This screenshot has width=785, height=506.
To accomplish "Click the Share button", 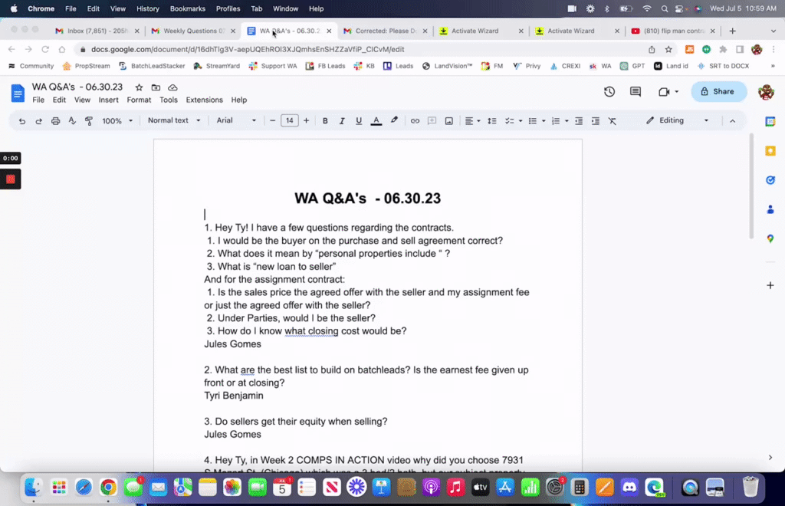I will pos(718,91).
